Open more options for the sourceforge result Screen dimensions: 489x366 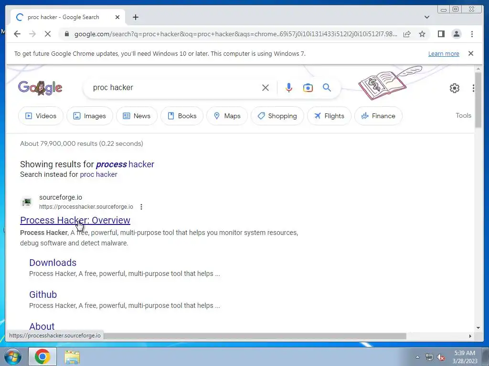tap(141, 207)
